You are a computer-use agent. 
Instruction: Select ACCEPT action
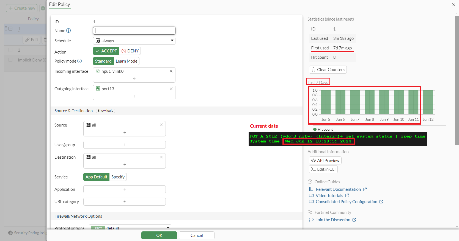tap(106, 51)
